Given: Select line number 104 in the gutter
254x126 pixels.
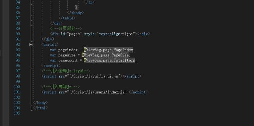Looking at the screenshot, I should click(17, 108).
